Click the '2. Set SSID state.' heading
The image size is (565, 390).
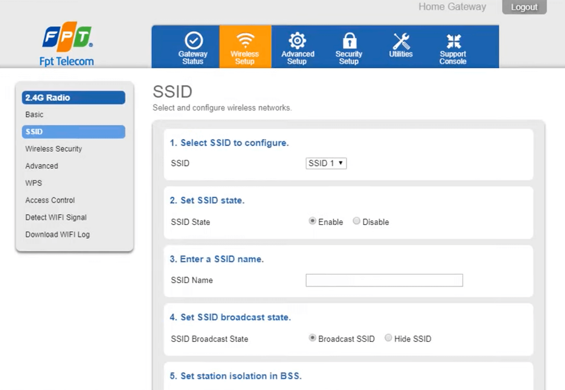[x=207, y=200]
